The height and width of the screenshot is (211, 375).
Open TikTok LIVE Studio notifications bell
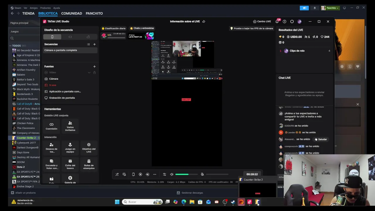(277, 21)
